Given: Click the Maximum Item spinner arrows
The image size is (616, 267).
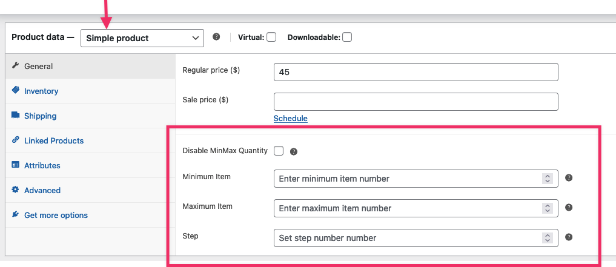Looking at the screenshot, I should (547, 208).
